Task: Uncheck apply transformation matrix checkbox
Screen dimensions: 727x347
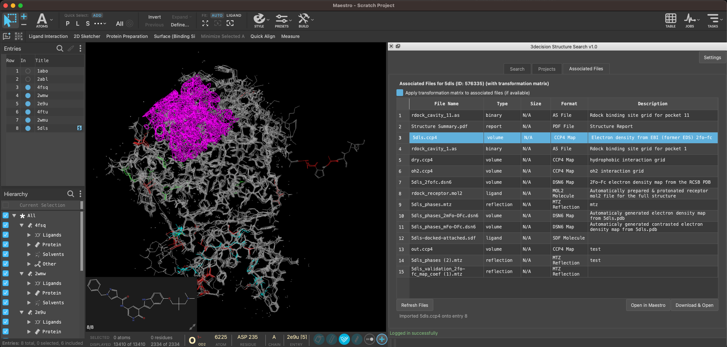Action: pos(400,93)
